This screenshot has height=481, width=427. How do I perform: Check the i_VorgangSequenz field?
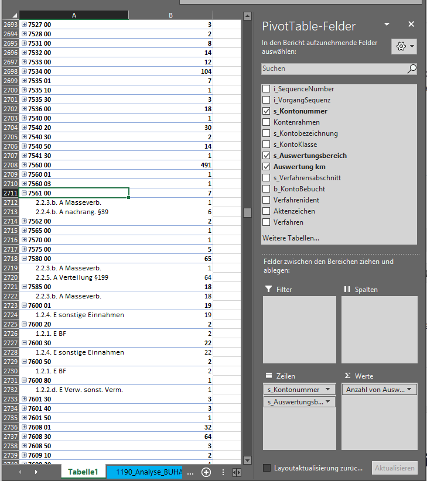point(267,100)
